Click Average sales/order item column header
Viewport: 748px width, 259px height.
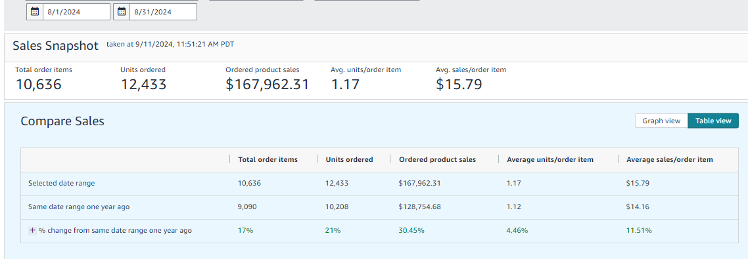670,159
